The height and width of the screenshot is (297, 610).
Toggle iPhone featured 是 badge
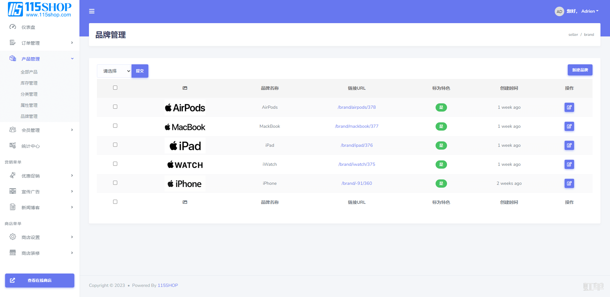[441, 184]
